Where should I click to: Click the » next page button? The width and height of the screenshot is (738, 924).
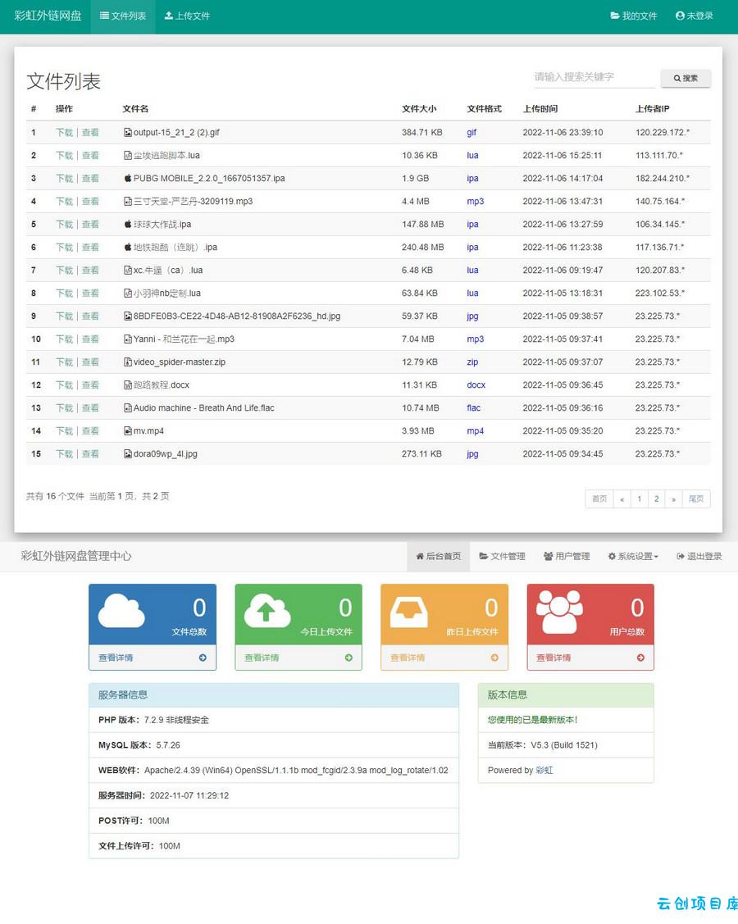[x=673, y=499]
